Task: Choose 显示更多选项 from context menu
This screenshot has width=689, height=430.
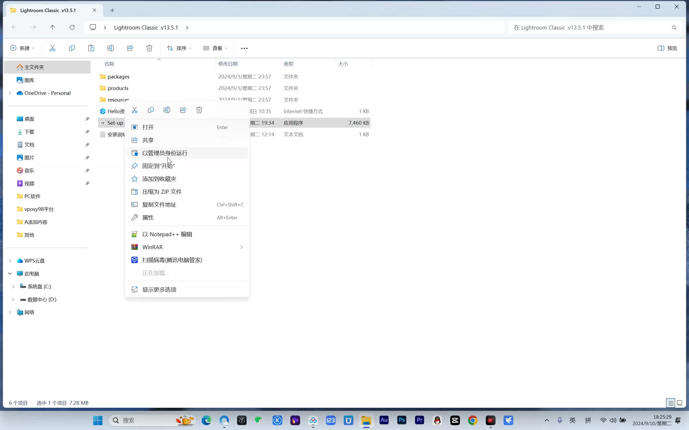Action: (159, 289)
